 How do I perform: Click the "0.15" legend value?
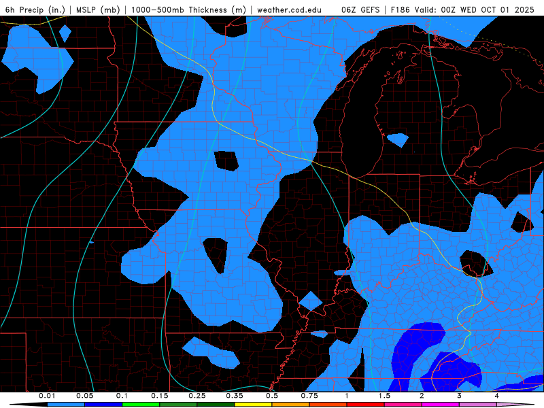[160, 396]
